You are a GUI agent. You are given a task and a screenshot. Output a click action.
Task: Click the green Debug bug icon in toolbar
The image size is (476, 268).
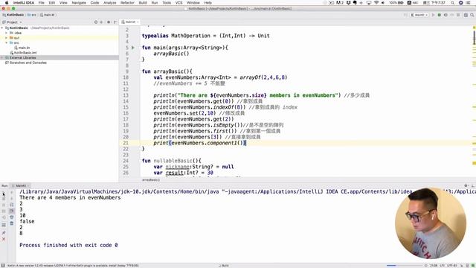(440, 15)
